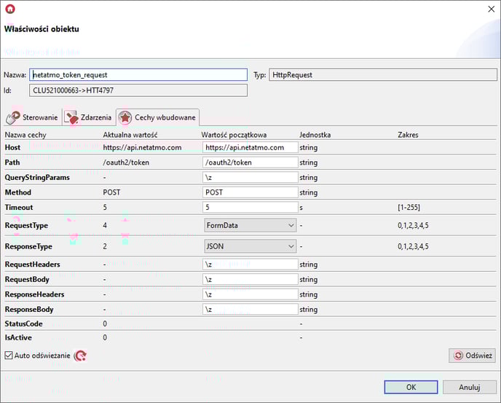Click the ResponseBody initial value field
The image size is (501, 403).
(250, 309)
